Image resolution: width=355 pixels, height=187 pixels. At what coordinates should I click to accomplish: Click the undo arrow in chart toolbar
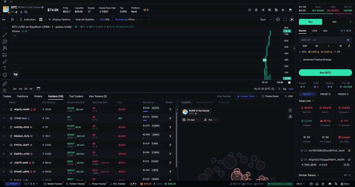[142, 20]
